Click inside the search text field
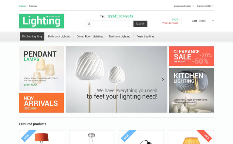The image size is (233, 144). click(113, 24)
